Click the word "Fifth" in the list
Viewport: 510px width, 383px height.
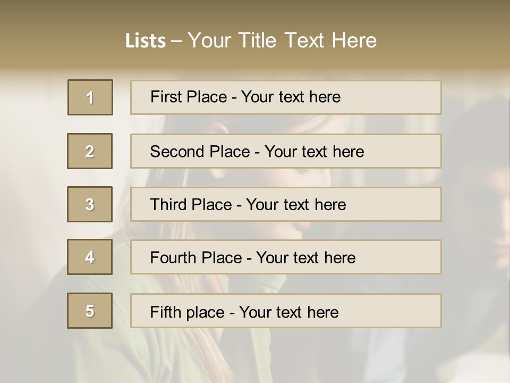point(165,312)
